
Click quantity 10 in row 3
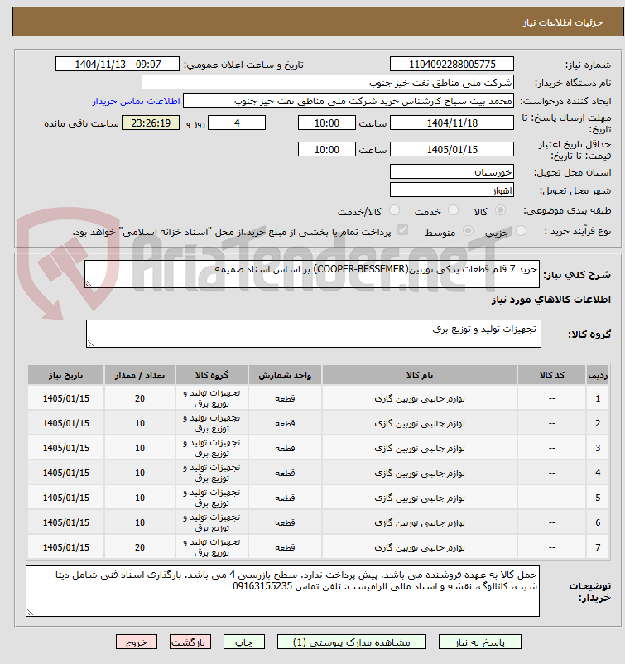click(140, 448)
